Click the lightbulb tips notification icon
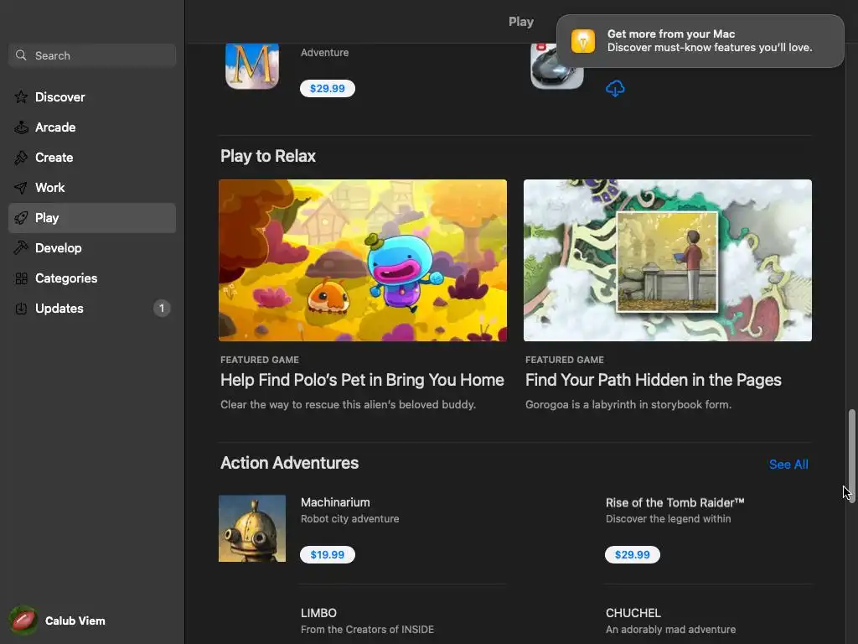Screen dimensions: 858x644 (583, 41)
